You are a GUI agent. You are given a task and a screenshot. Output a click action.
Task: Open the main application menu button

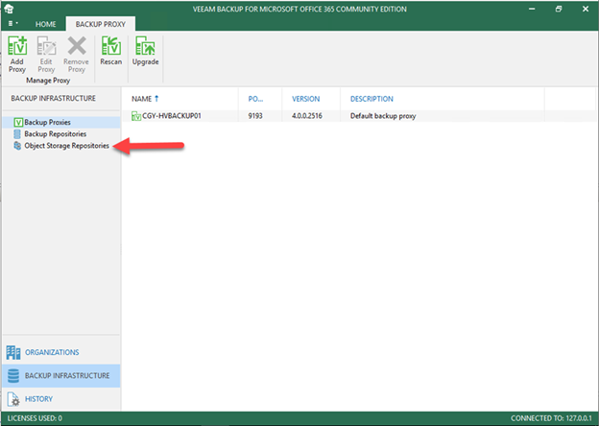click(x=12, y=24)
